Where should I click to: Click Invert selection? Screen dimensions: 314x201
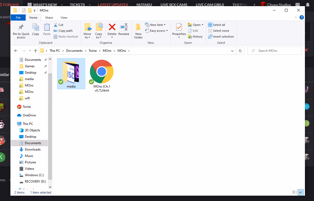pos(221,37)
